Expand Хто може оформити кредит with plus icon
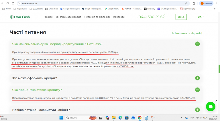This screenshot has width=220, height=121. [x=197, y=78]
